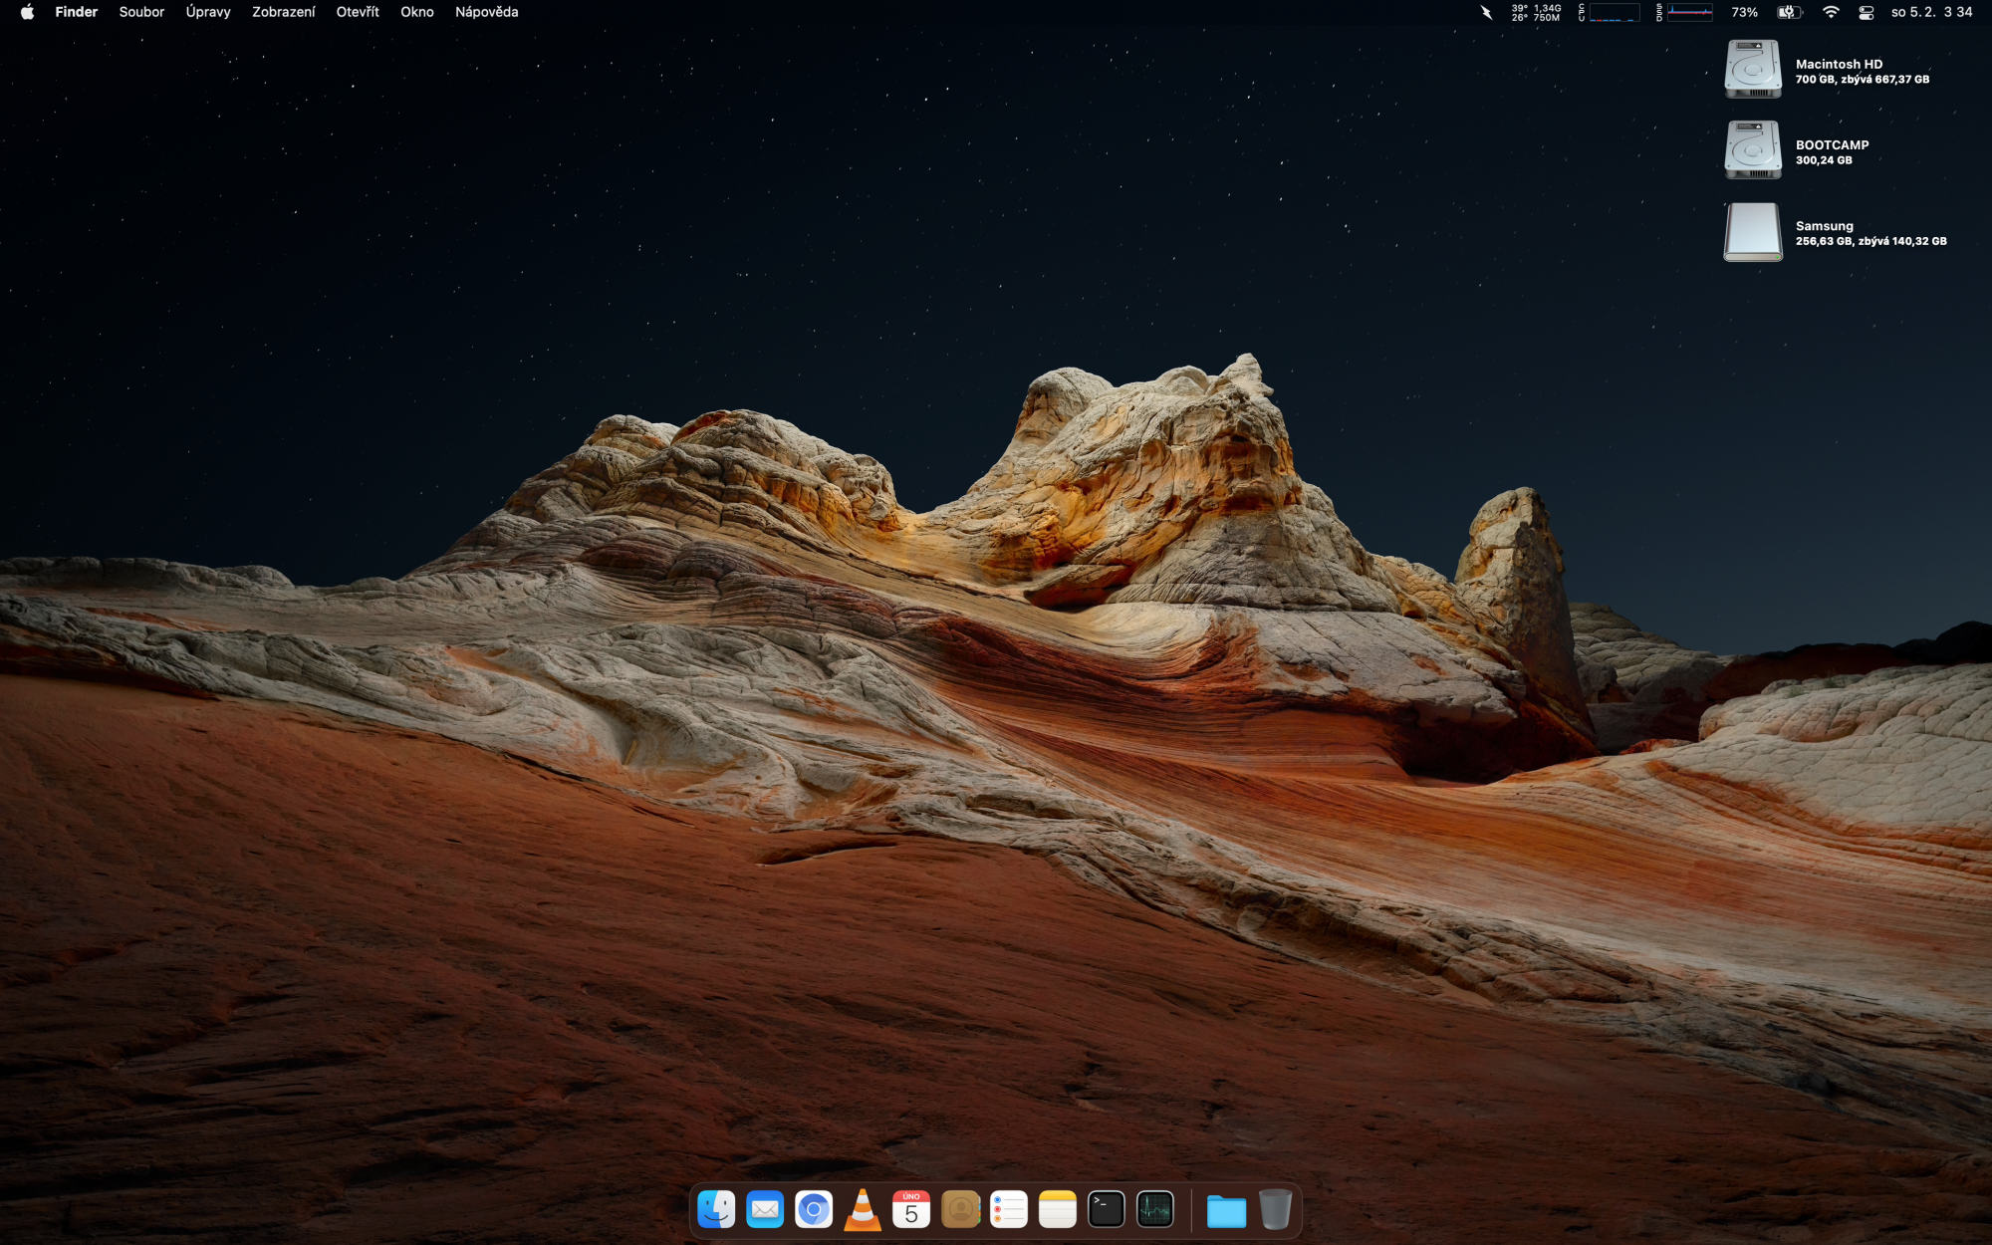Launch Reminders from the dock
Viewport: 1992px width, 1245px height.
pyautogui.click(x=1009, y=1209)
